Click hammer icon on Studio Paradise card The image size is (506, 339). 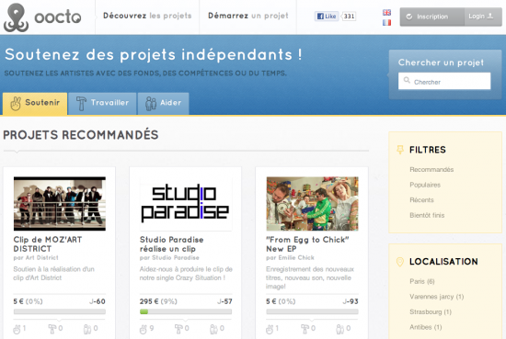(x=178, y=329)
